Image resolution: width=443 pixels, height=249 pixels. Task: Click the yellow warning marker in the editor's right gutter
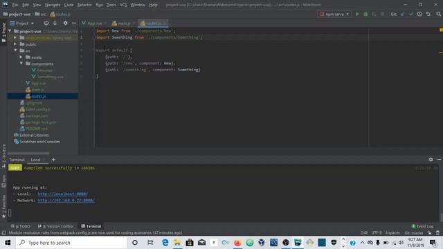(441, 30)
